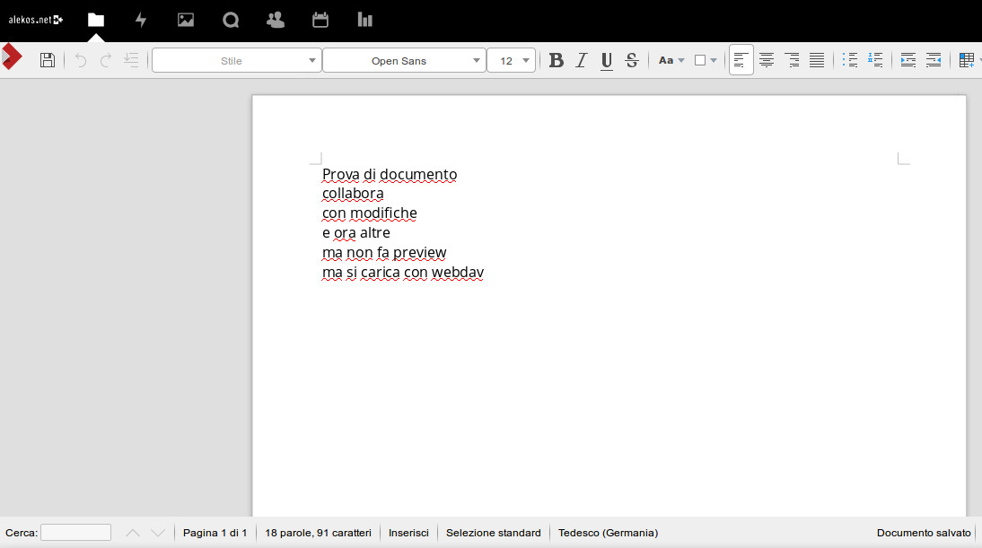Click the Cerca search input field

point(75,533)
